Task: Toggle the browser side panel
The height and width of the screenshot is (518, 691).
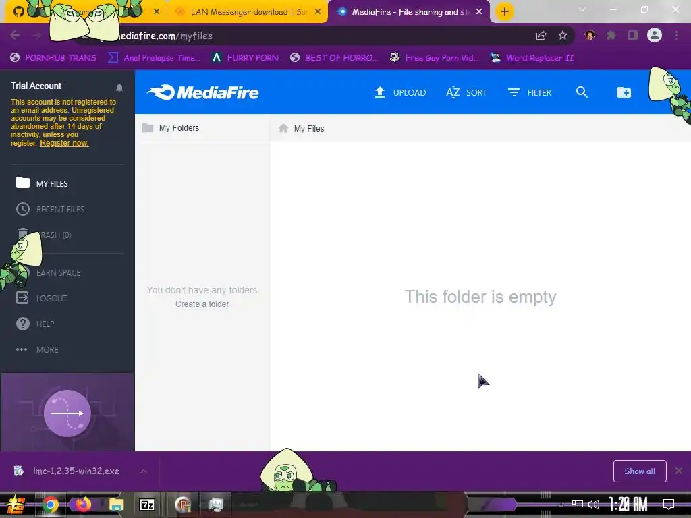Action: coord(633,35)
